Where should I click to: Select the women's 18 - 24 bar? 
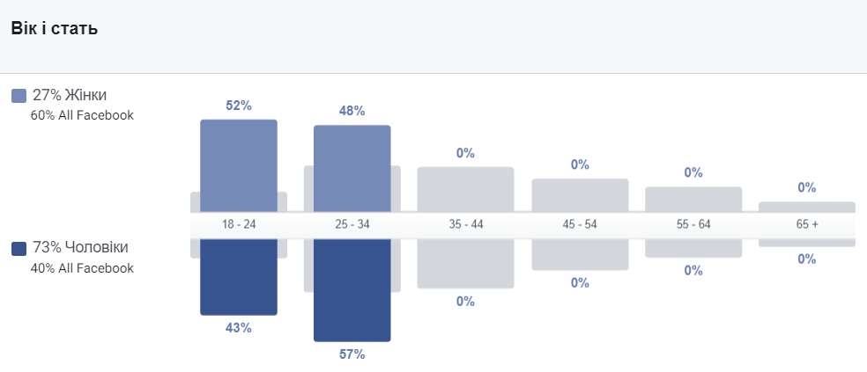pyautogui.click(x=239, y=165)
